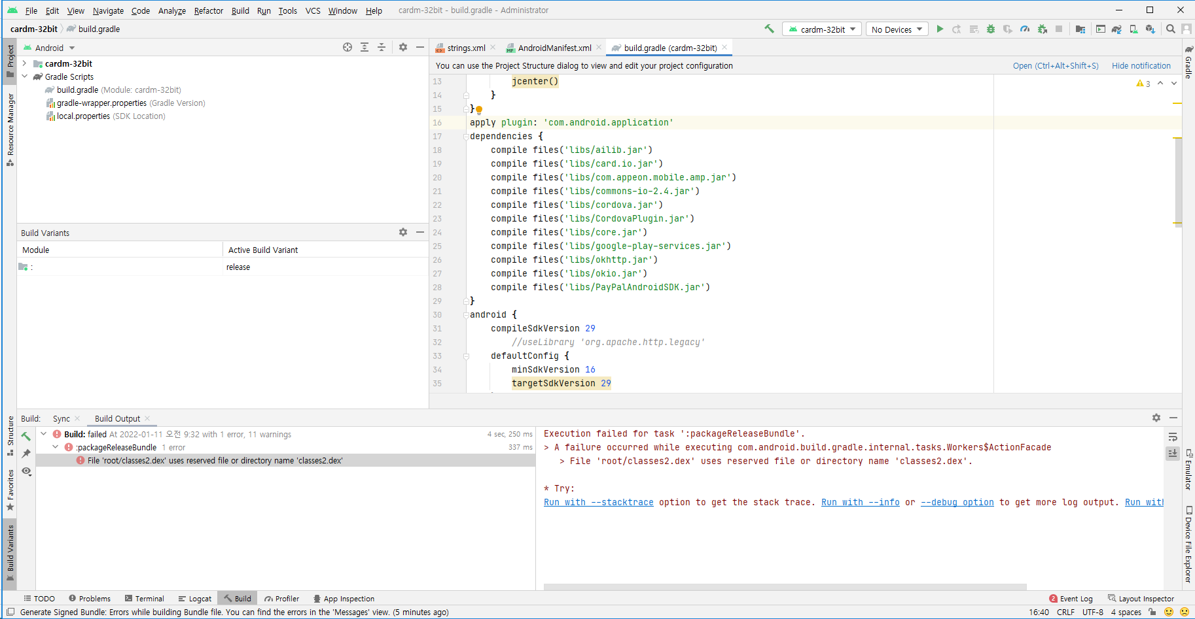Click Run with --stacktrace link
The width and height of the screenshot is (1195, 619).
pos(598,502)
